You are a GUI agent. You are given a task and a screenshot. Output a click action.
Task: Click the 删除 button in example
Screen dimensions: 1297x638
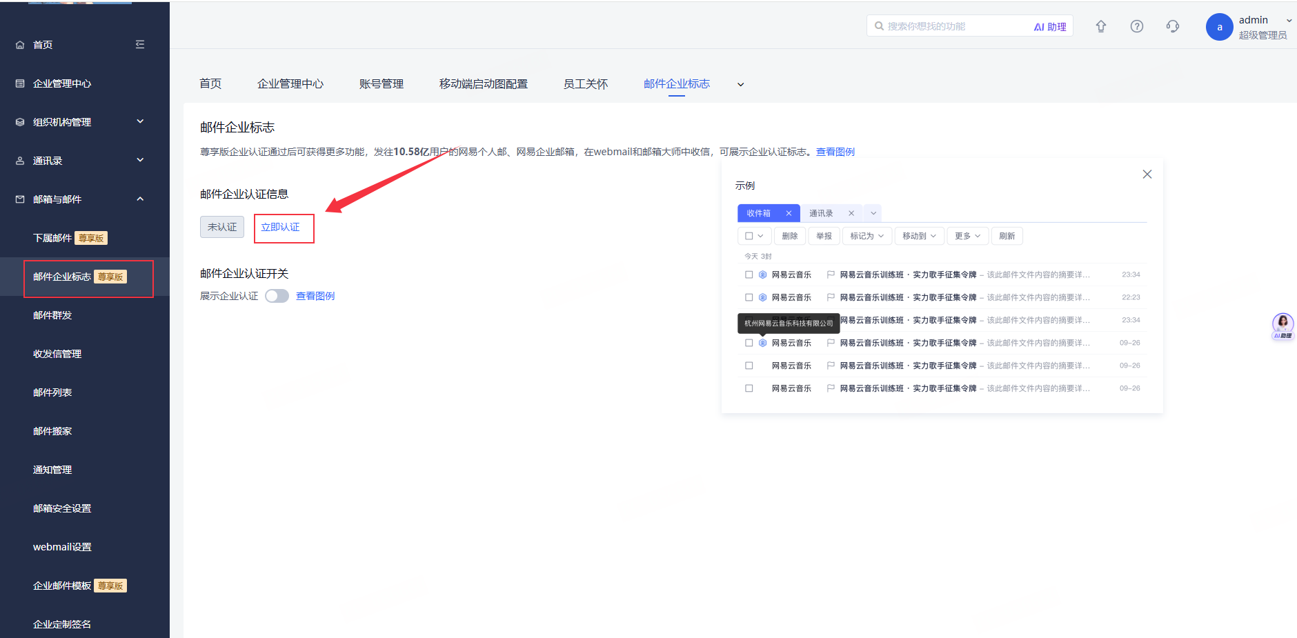(790, 236)
